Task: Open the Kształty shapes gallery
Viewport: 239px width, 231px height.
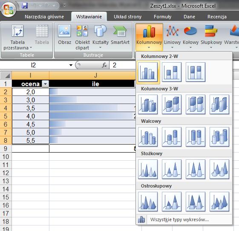Action: click(100, 37)
